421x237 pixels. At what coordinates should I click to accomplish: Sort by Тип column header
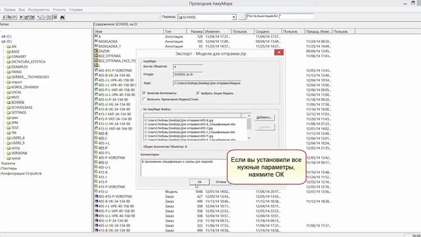pyautogui.click(x=175, y=32)
